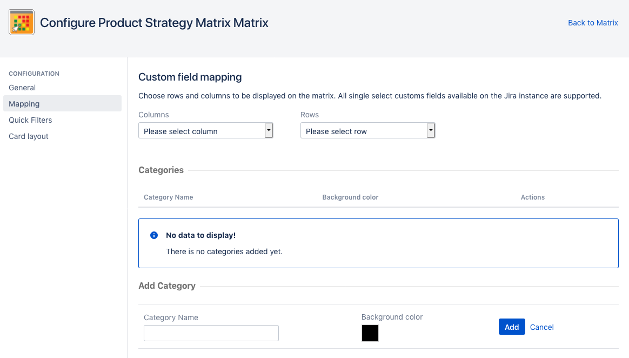Pick the black background color swatch
Image resolution: width=629 pixels, height=358 pixels.
(370, 333)
